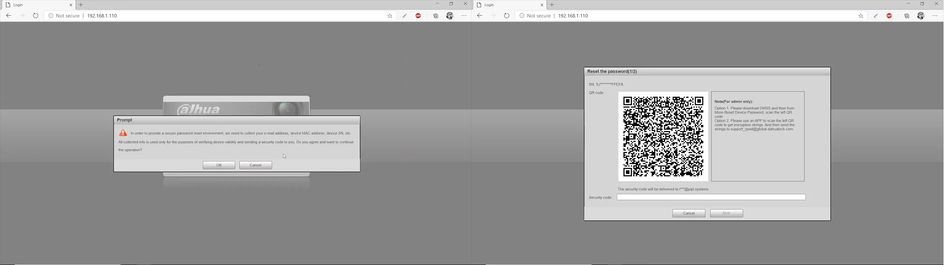The height and width of the screenshot is (265, 945).
Task: Click Cancel in the Prompt dialog
Action: click(x=255, y=165)
